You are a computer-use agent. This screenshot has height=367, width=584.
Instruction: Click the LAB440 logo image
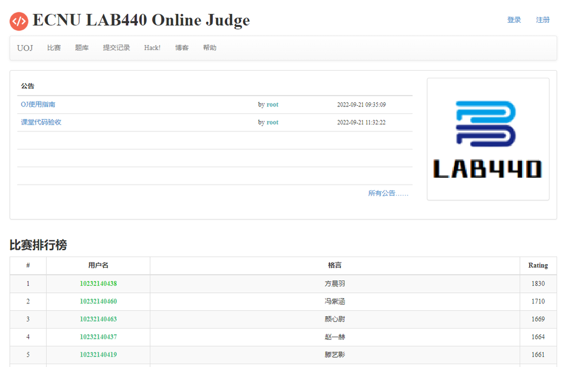click(488, 139)
